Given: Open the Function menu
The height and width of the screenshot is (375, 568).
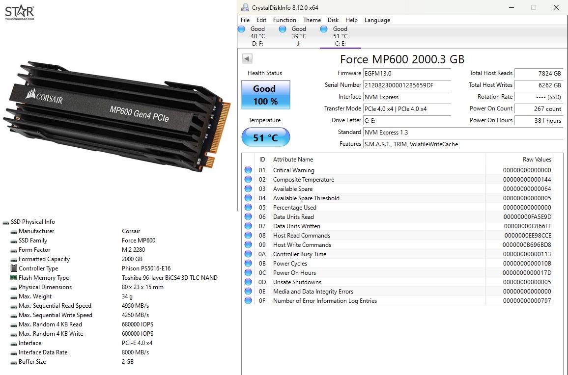Looking at the screenshot, I should tap(284, 20).
